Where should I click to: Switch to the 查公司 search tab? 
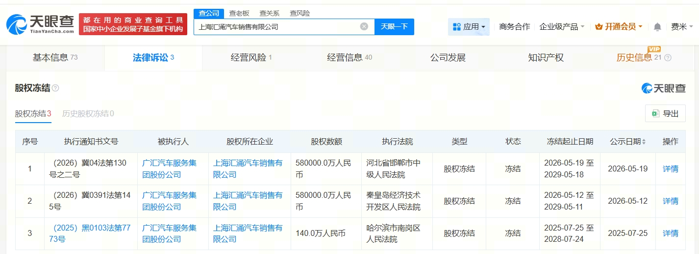pos(209,13)
